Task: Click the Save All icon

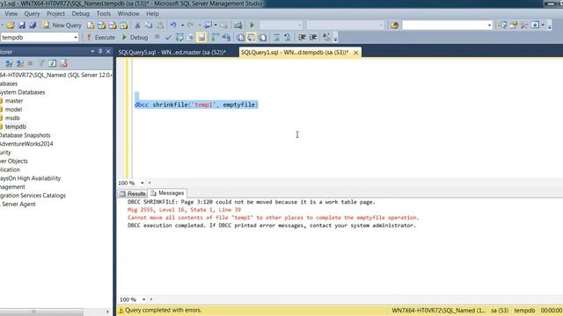Action: tap(33, 25)
